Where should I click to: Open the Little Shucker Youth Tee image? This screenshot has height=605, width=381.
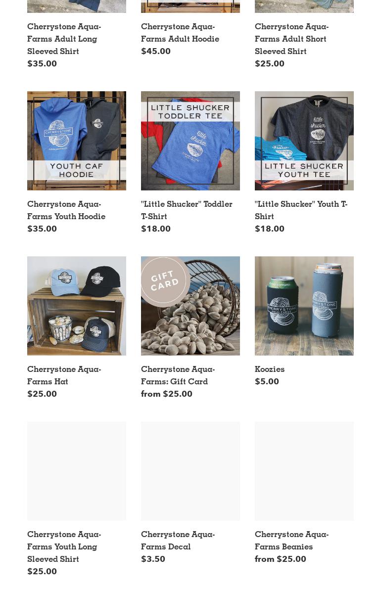(x=304, y=141)
